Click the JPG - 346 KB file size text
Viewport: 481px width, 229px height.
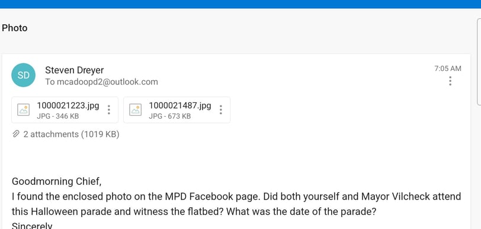57,116
